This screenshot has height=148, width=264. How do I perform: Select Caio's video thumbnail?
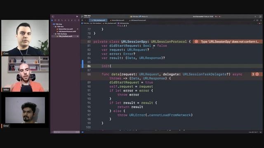25,38
